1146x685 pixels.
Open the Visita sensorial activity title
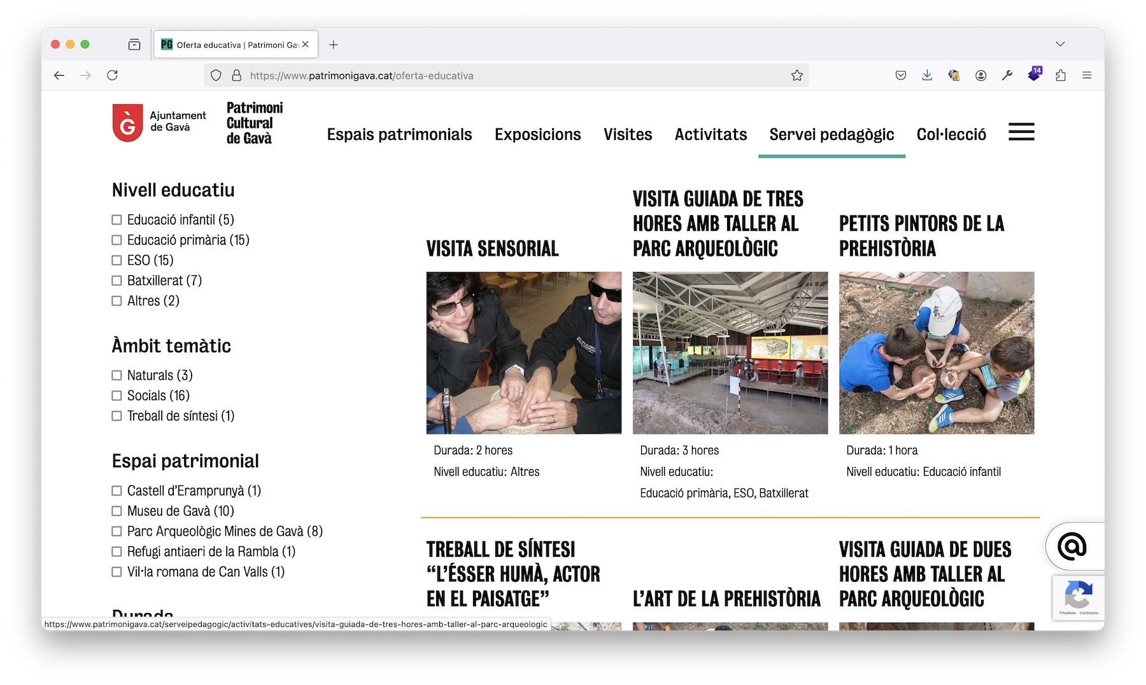492,249
